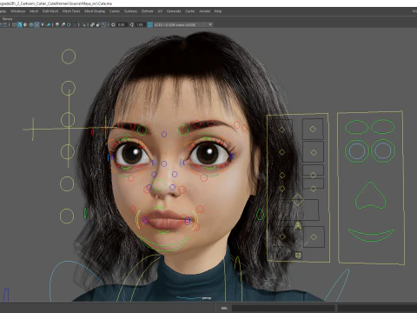Open the Panels menu in viewport
This screenshot has height=313, width=417.
click(x=7, y=19)
